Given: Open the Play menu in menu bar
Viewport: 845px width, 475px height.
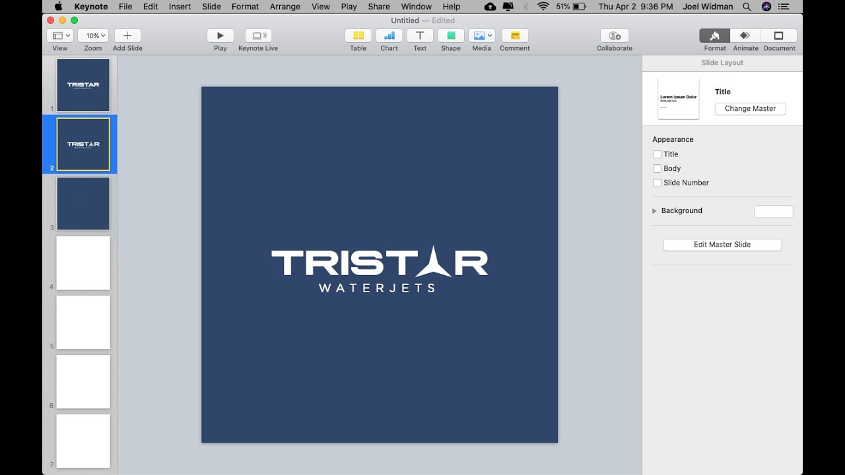Looking at the screenshot, I should click(x=349, y=7).
